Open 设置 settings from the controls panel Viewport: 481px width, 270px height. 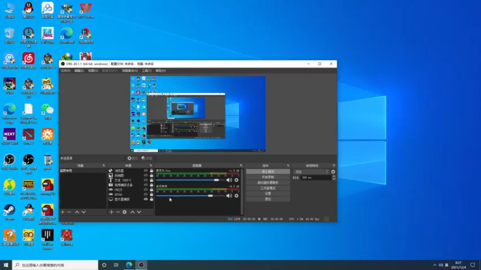point(268,193)
